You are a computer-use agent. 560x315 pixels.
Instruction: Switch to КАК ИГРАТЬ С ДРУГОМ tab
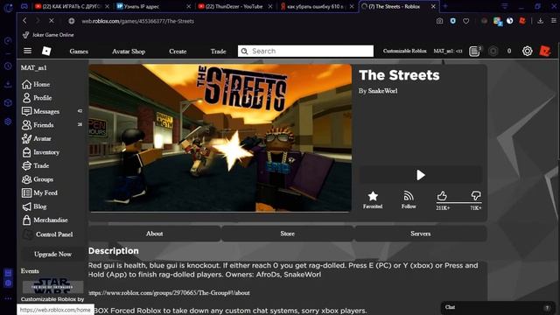72,6
